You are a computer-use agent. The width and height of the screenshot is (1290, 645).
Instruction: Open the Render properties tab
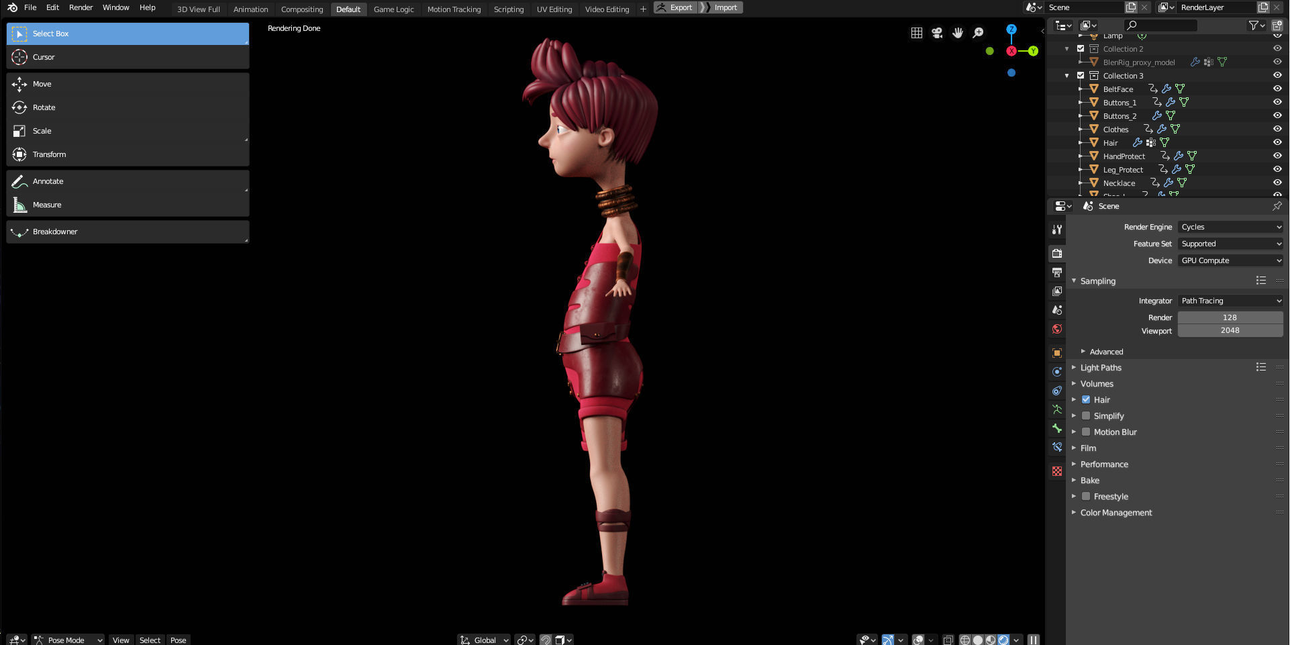[1057, 253]
